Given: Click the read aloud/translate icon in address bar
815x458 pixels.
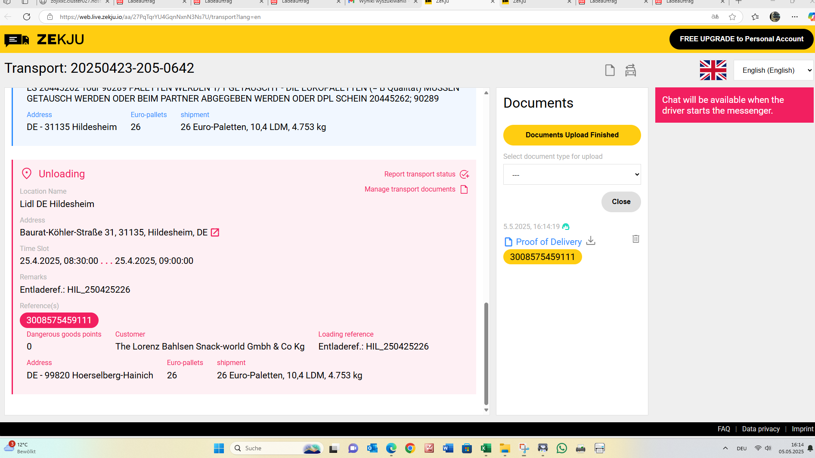Looking at the screenshot, I should tap(715, 17).
